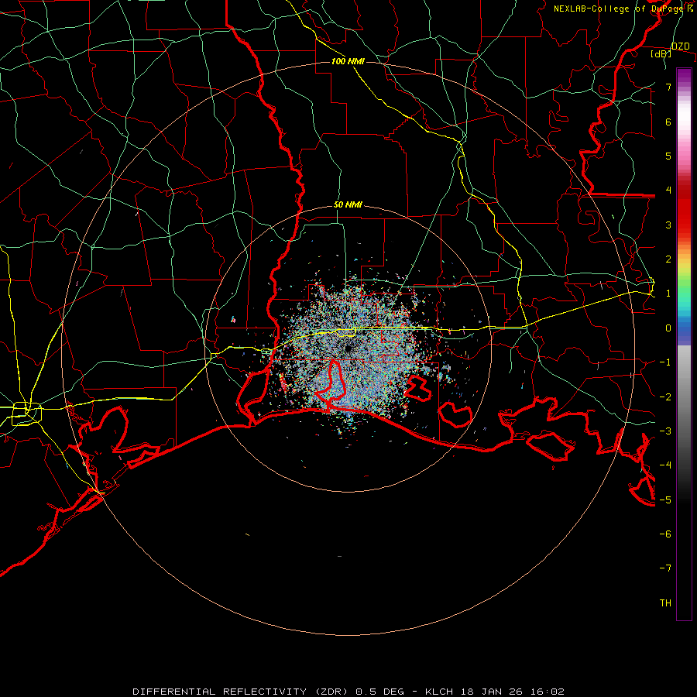
Task: Click the TH threshold label on scale
Action: (665, 603)
